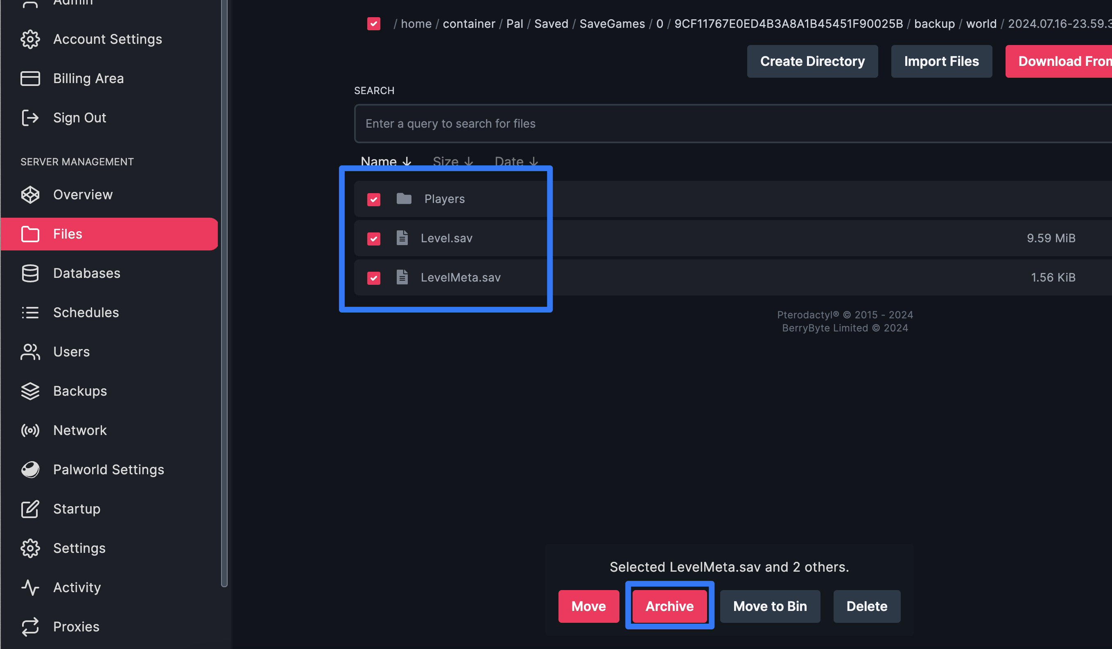Open Account Settings in the sidebar

pos(107,39)
